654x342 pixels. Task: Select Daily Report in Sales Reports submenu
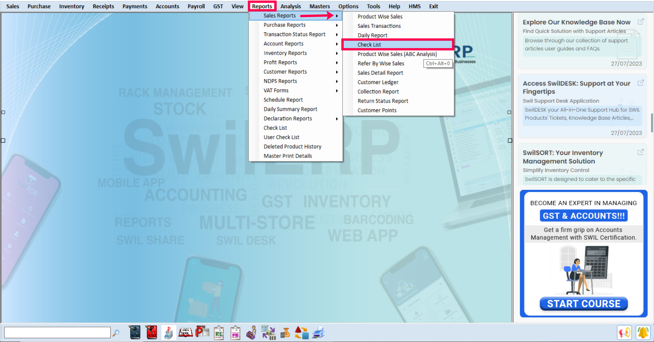click(x=398, y=35)
